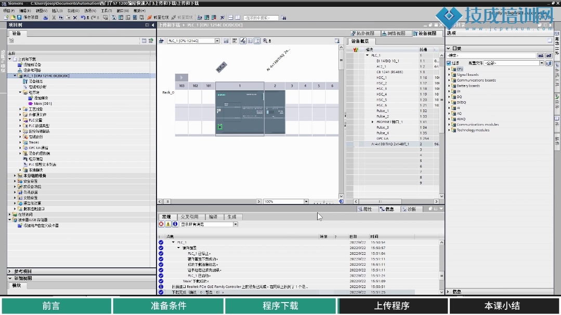
Task: Click the zoom magnifier icon in device view
Action: [x=265, y=41]
